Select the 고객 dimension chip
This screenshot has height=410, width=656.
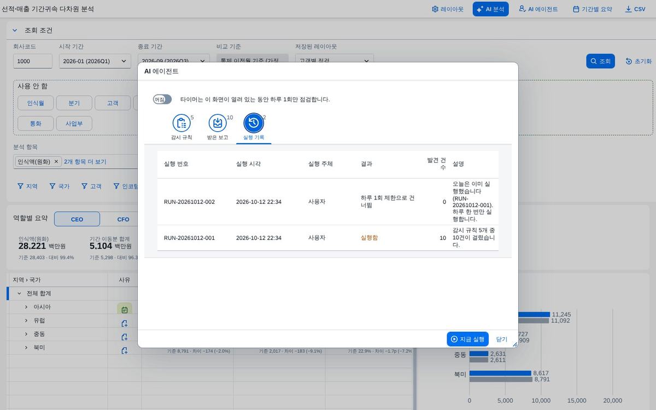(113, 103)
